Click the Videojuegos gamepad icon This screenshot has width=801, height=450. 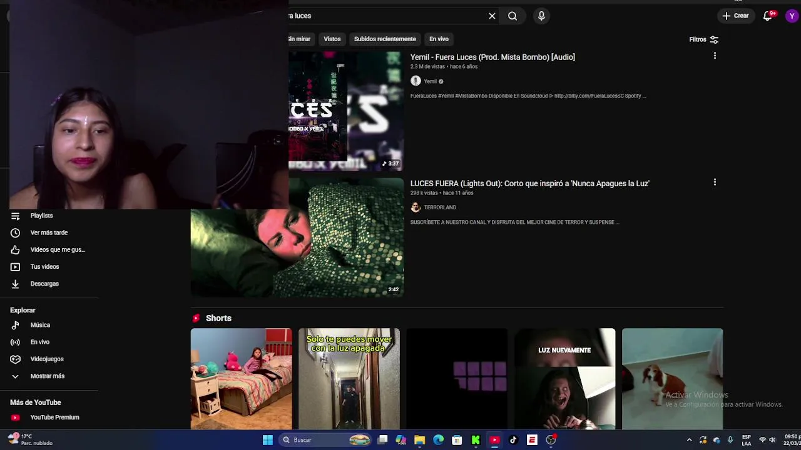click(16, 359)
